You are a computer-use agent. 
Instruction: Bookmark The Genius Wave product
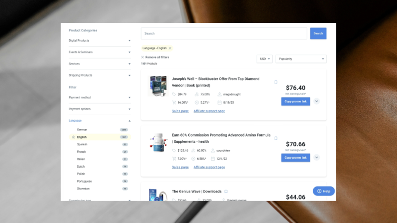pyautogui.click(x=226, y=191)
